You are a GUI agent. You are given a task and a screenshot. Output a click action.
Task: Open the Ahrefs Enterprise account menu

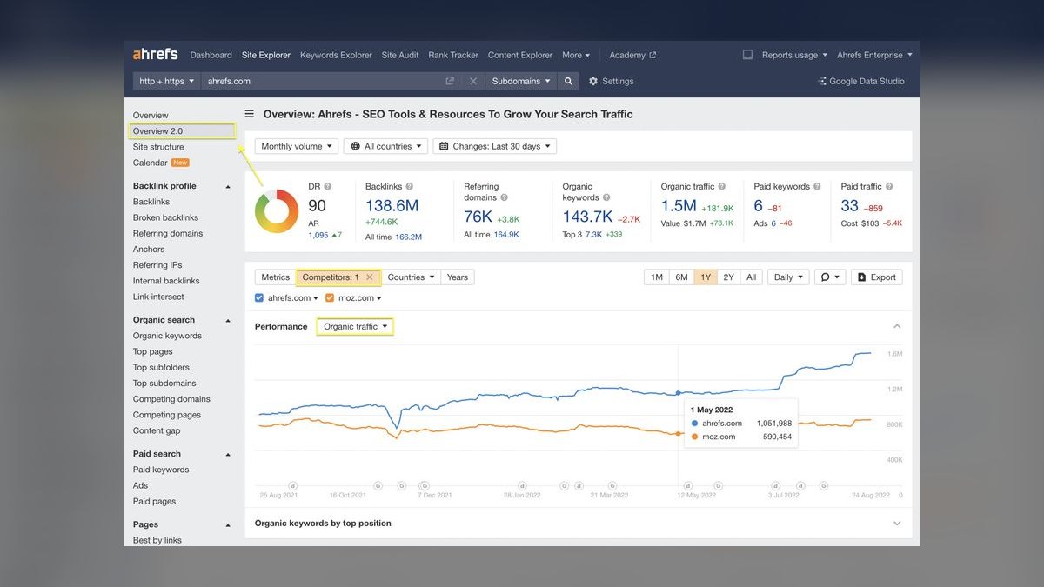(874, 55)
